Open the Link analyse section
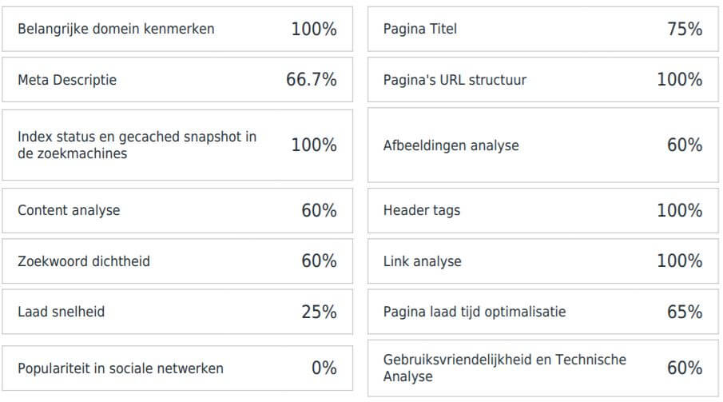The height and width of the screenshot is (402, 723). click(542, 261)
